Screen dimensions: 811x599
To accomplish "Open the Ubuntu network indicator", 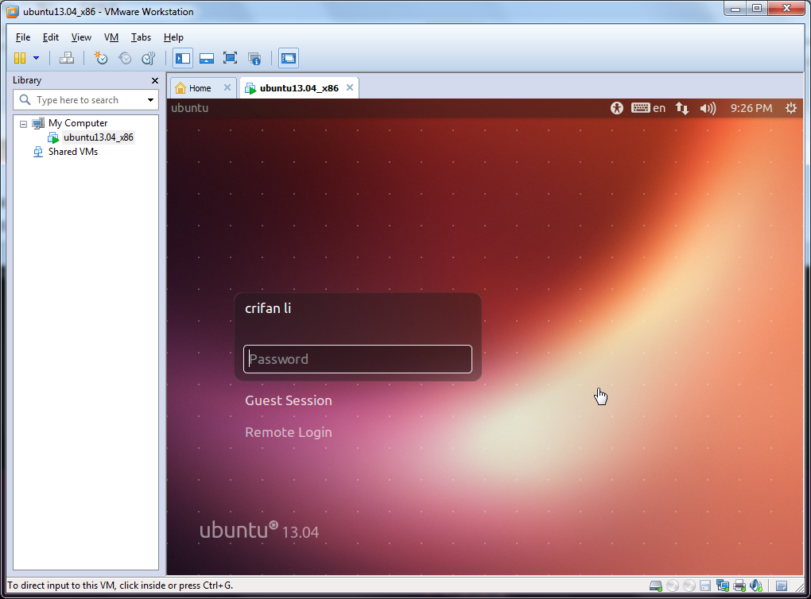I will (x=681, y=108).
